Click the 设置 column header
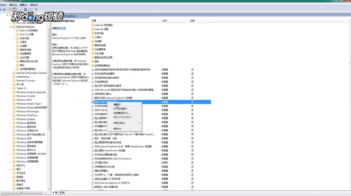The image size is (351, 196). [123, 20]
